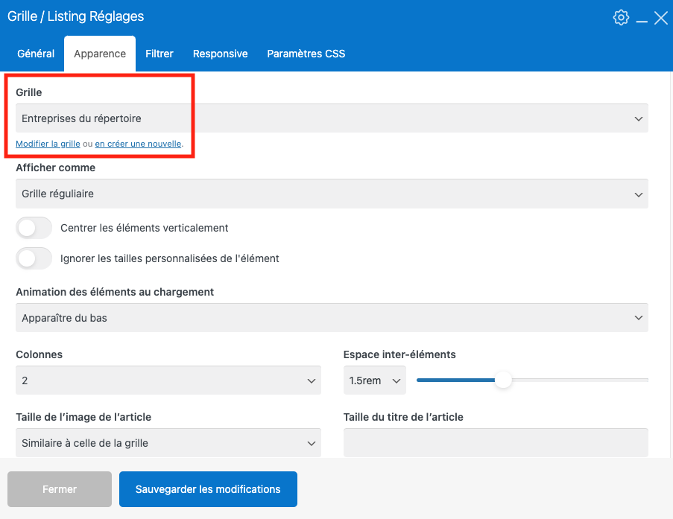Image resolution: width=673 pixels, height=519 pixels.
Task: Close the settings dialog with X
Action: pos(661,18)
